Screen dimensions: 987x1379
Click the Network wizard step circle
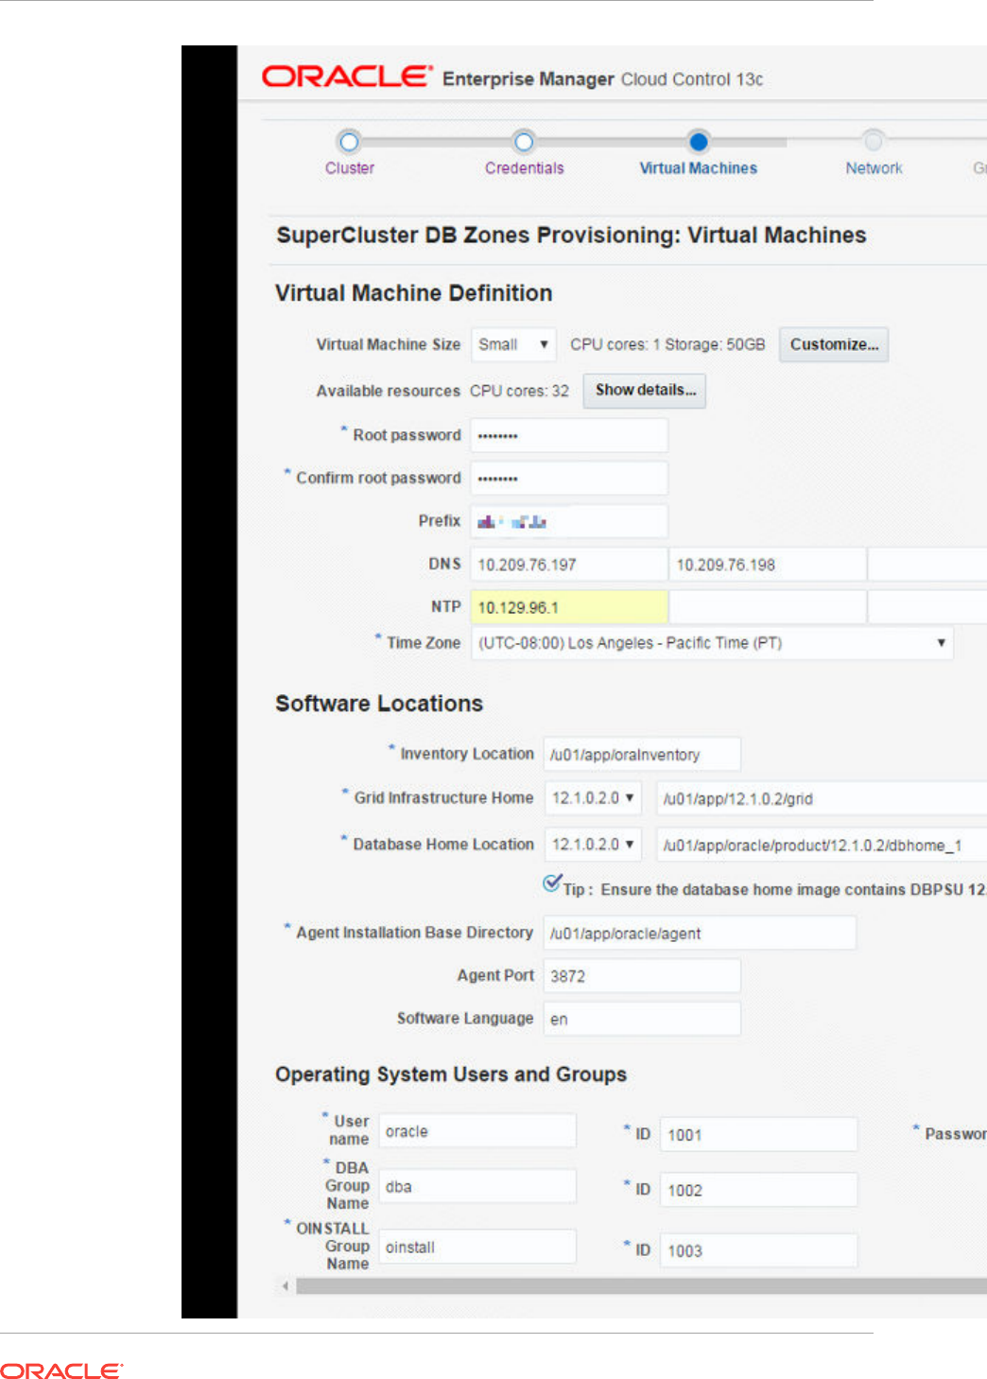[874, 142]
